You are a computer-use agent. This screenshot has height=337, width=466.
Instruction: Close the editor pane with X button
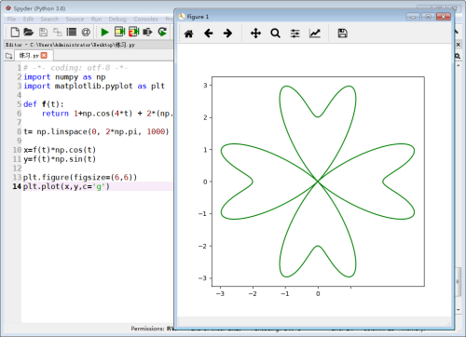click(458, 45)
